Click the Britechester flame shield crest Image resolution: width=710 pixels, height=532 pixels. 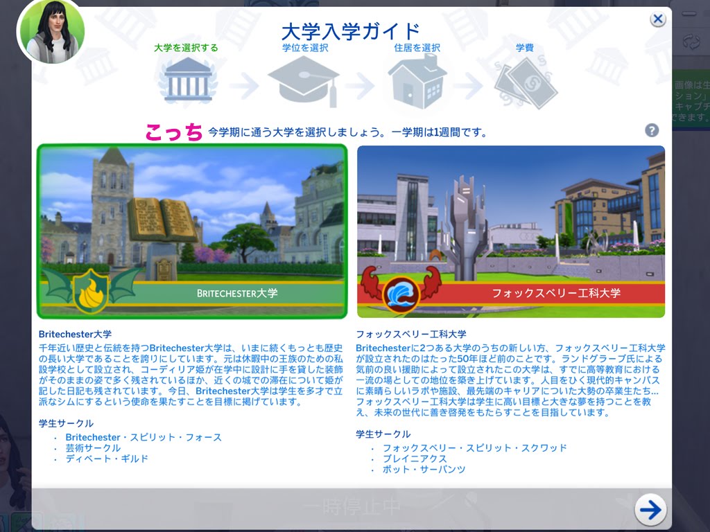pyautogui.click(x=91, y=291)
